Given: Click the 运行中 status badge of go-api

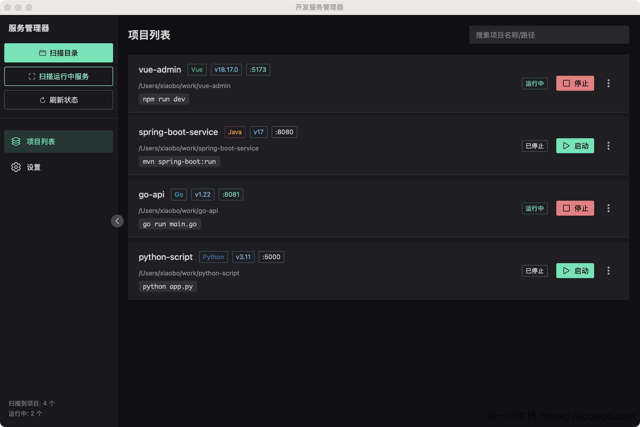Looking at the screenshot, I should click(535, 208).
